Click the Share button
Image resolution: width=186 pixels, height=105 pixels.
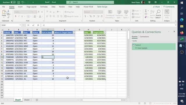tap(156, 7)
